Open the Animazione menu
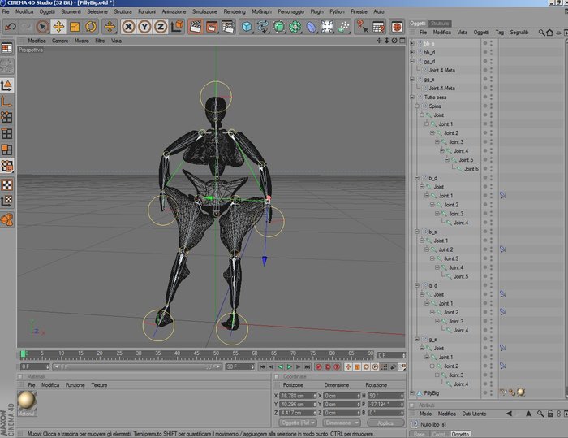Image resolution: width=568 pixels, height=438 pixels. [174, 11]
